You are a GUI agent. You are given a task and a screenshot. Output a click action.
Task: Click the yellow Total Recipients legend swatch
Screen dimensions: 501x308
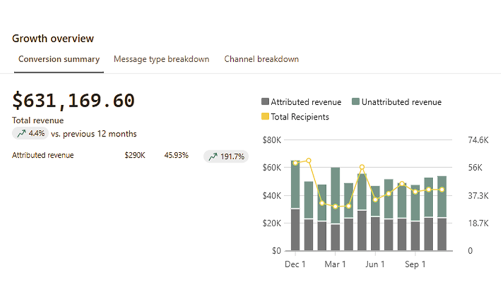point(265,117)
